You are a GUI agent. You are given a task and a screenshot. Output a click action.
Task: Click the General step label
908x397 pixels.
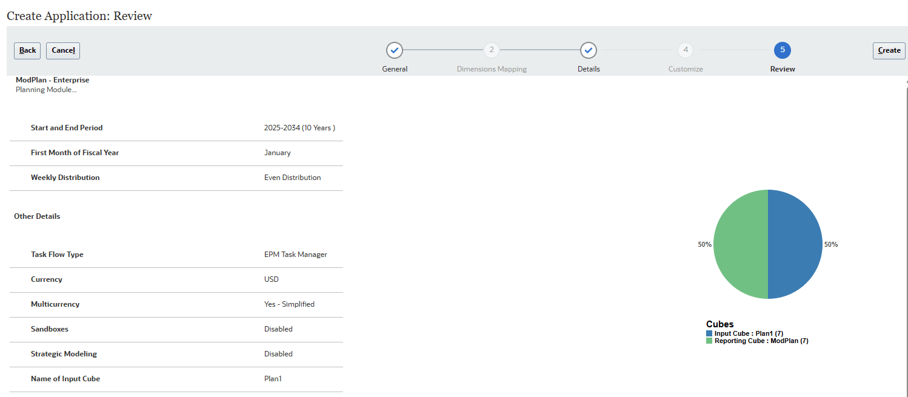395,69
